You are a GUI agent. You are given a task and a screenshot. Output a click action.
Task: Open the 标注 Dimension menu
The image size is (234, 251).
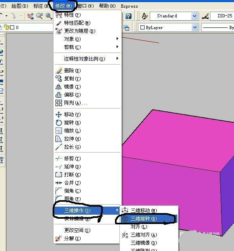[x=41, y=6]
